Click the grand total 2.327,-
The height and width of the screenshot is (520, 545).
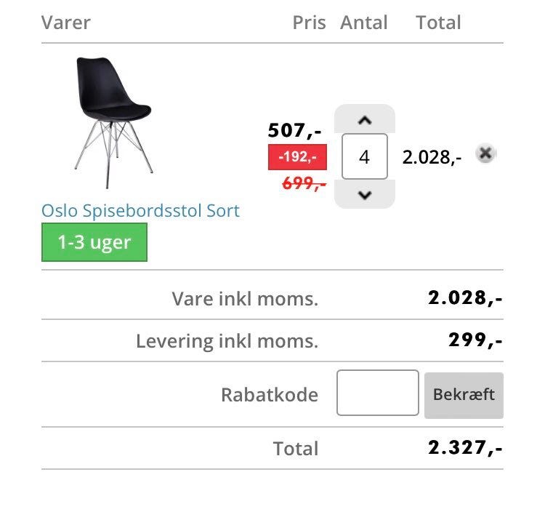point(465,448)
